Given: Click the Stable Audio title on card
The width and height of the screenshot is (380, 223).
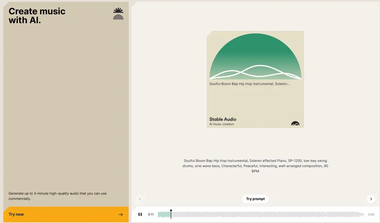Looking at the screenshot, I should coord(223,119).
